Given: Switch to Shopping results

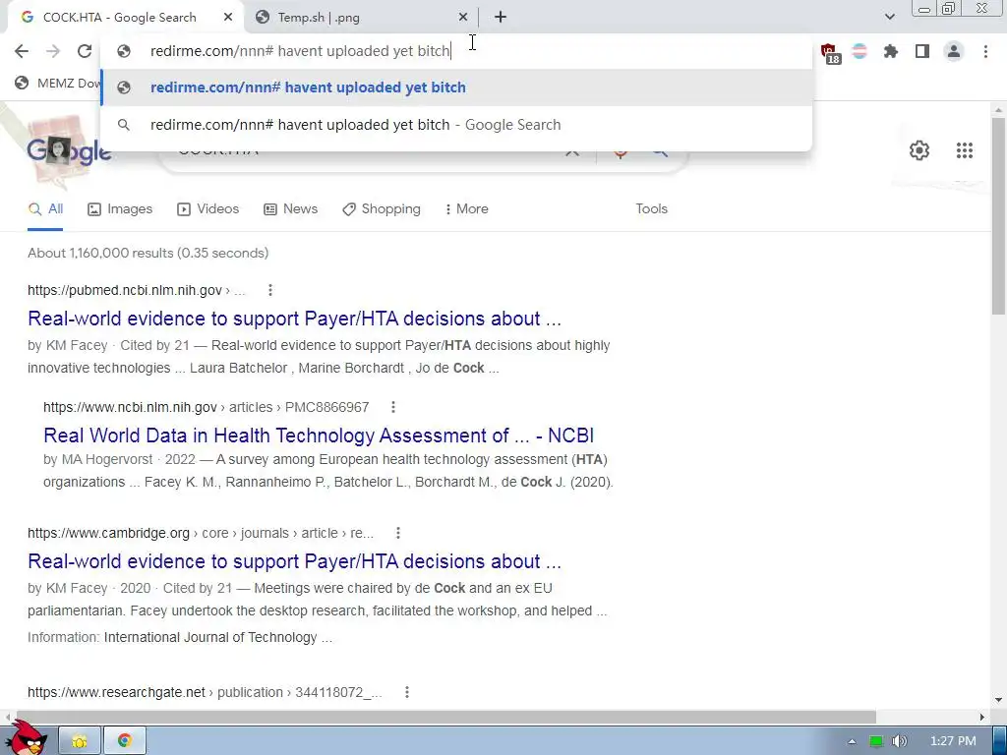Looking at the screenshot, I should 382,209.
